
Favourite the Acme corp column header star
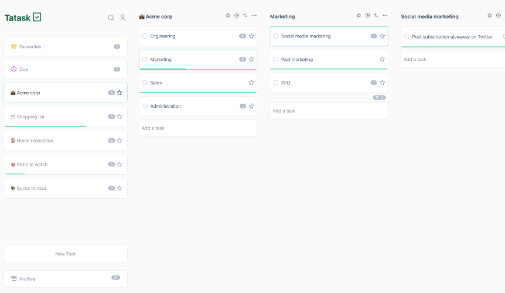[x=228, y=15]
